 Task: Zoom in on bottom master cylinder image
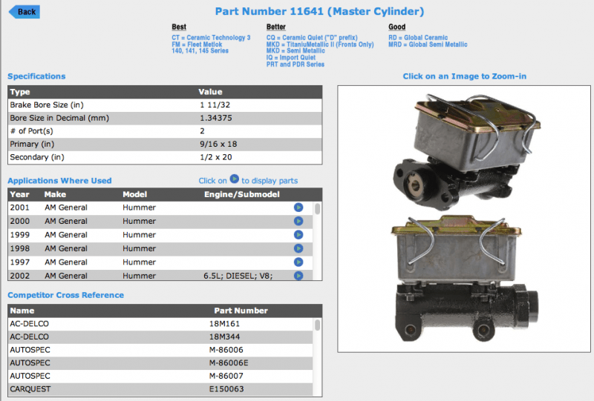466,279
